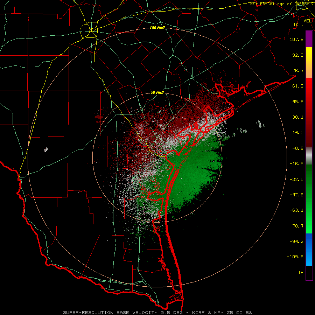The width and height of the screenshot is (315, 315).
Task: Click the blue segment of the velocity color bar
Action: click(309, 250)
